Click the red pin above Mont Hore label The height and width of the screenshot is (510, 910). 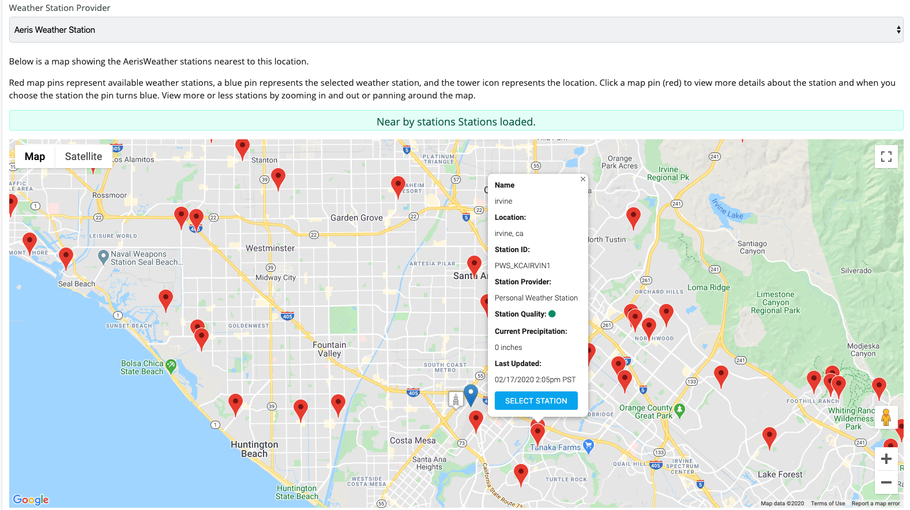point(30,244)
